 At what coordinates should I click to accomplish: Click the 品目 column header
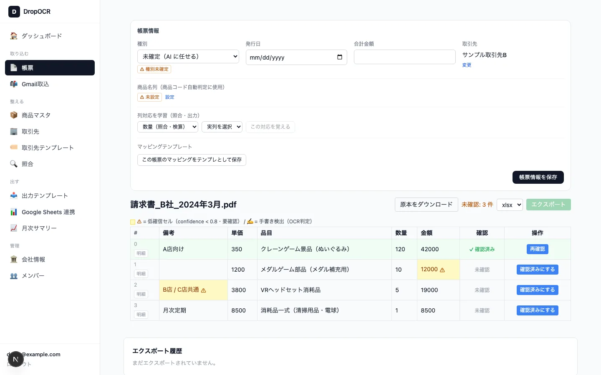point(324,233)
